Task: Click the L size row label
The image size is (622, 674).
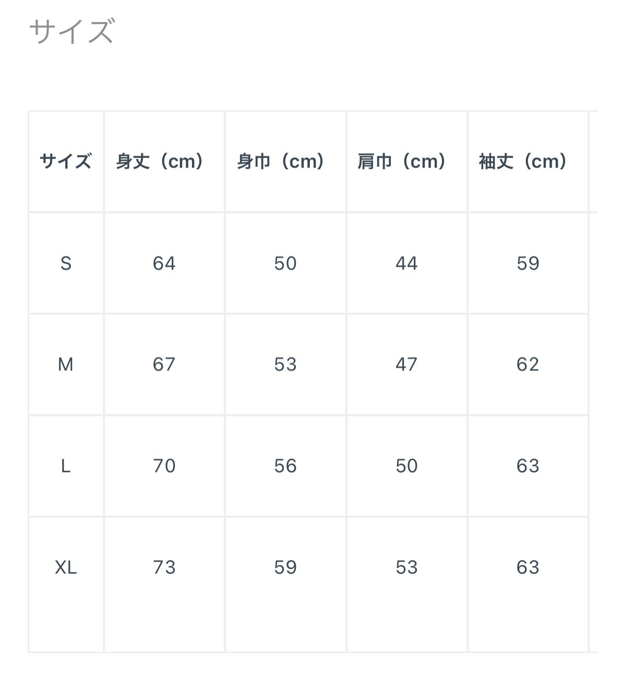Action: click(x=66, y=466)
